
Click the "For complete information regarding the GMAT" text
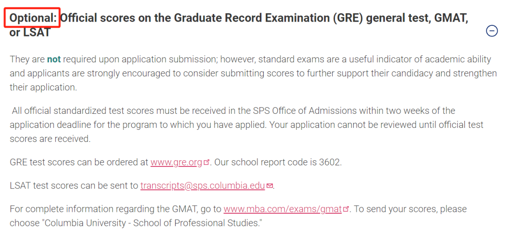click(104, 209)
